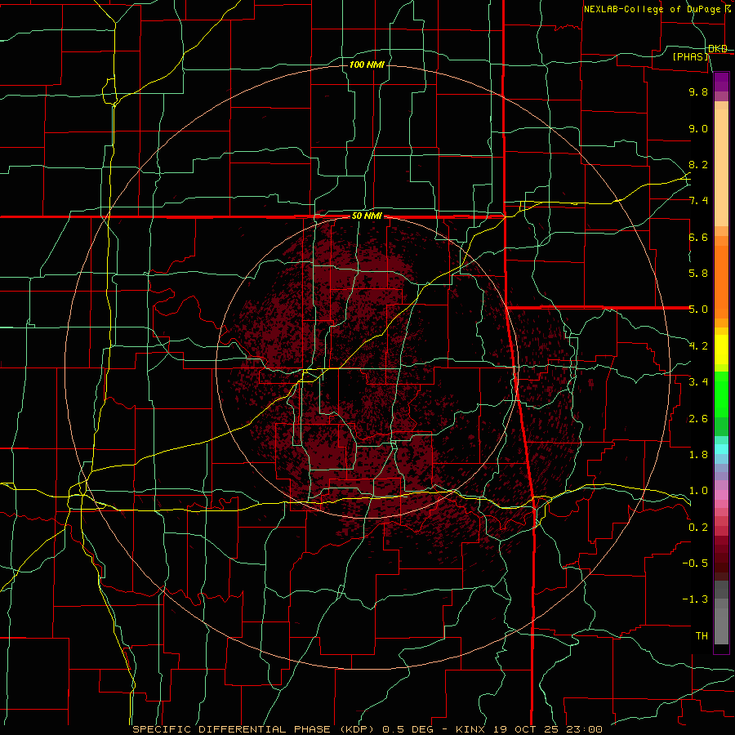Click the [PHAS] legend label
Image resolution: width=735 pixels, height=735 pixels.
(690, 57)
